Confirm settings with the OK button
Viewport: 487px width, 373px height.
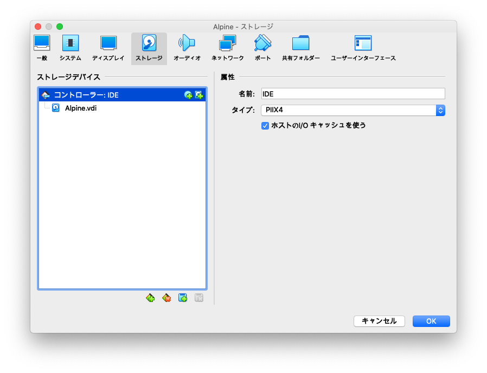click(431, 321)
